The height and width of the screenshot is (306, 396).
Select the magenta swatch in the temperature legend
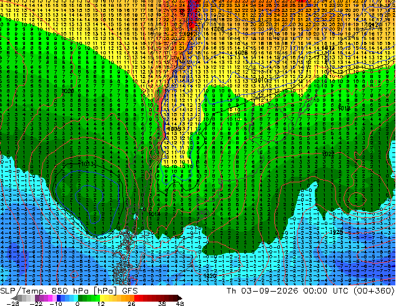pos(50,298)
